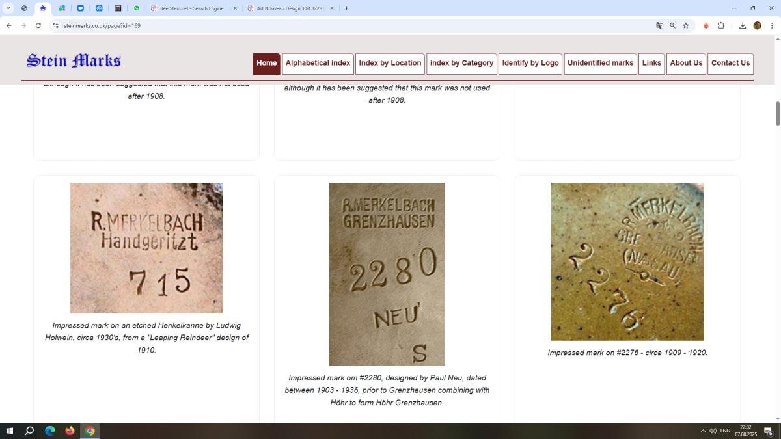Open the flame extension icon

[706, 25]
